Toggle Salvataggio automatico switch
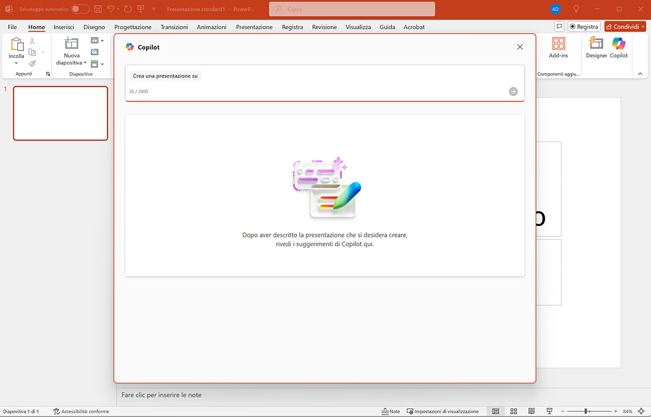 [x=80, y=9]
